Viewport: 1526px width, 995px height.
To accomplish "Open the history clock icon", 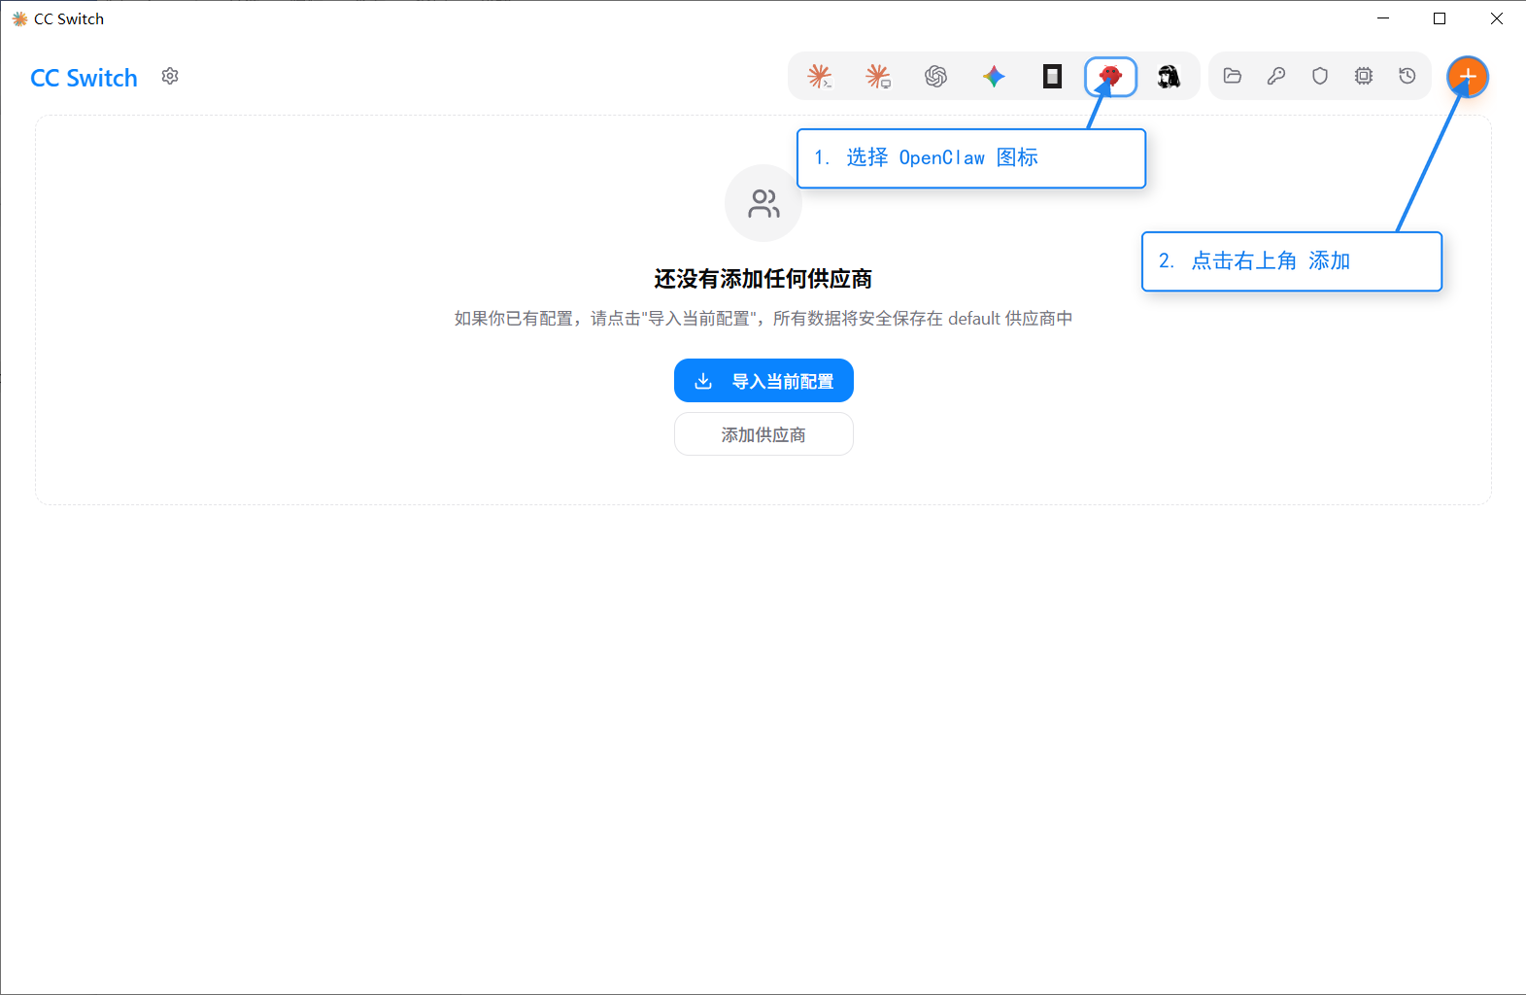I will [x=1407, y=76].
